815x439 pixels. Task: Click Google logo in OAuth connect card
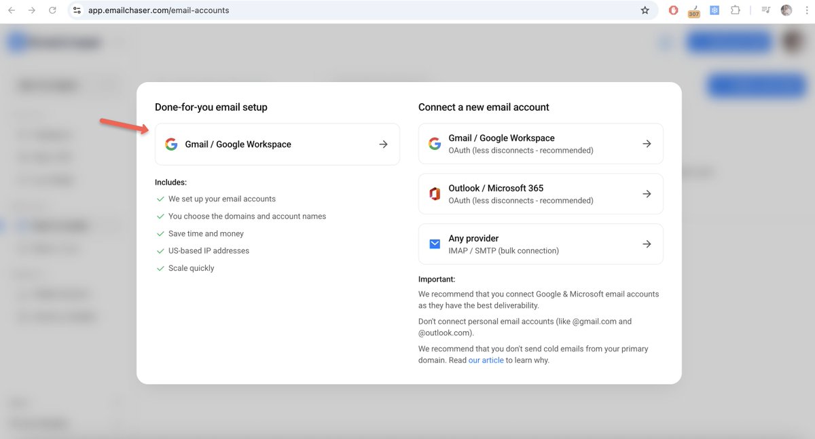(x=435, y=144)
